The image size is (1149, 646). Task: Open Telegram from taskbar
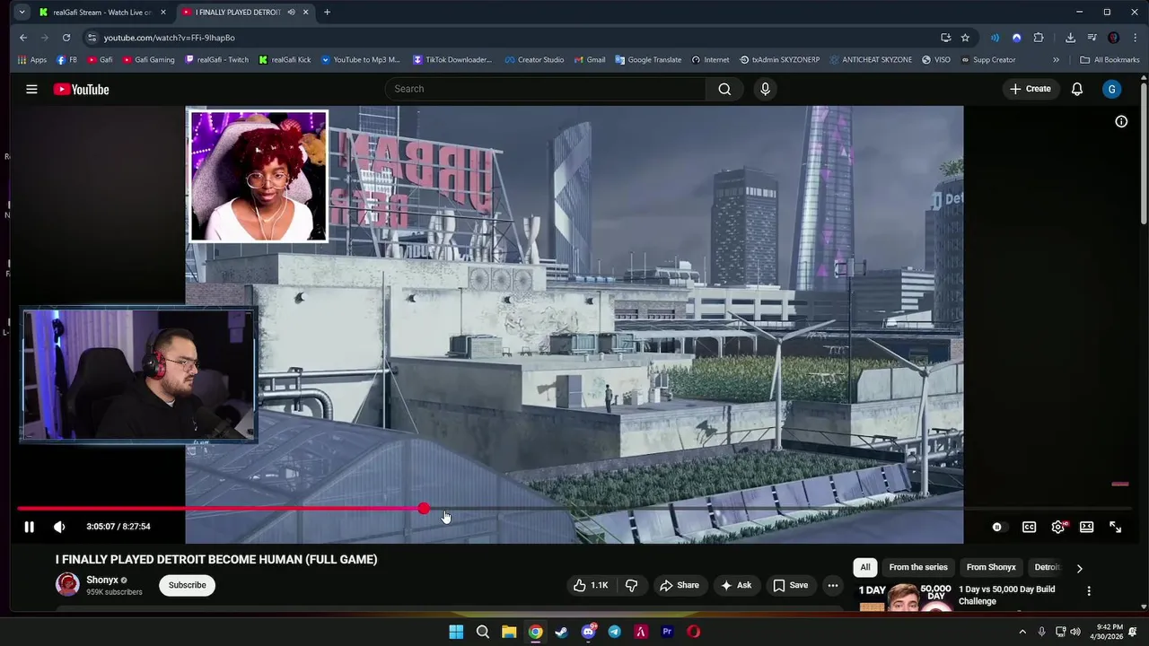click(x=614, y=632)
